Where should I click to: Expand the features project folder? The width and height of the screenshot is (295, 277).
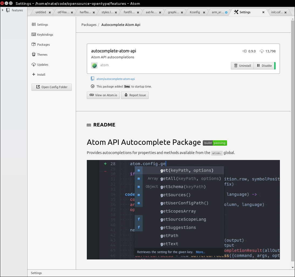[3, 10]
